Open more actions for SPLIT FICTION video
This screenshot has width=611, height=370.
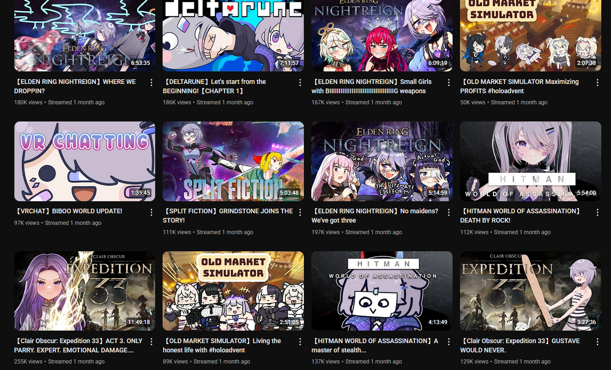(300, 212)
